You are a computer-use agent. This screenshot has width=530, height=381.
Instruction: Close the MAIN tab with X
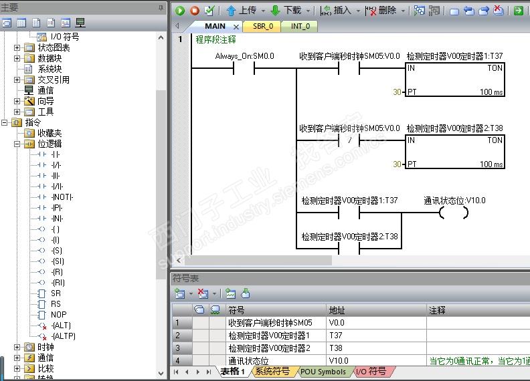(x=236, y=27)
